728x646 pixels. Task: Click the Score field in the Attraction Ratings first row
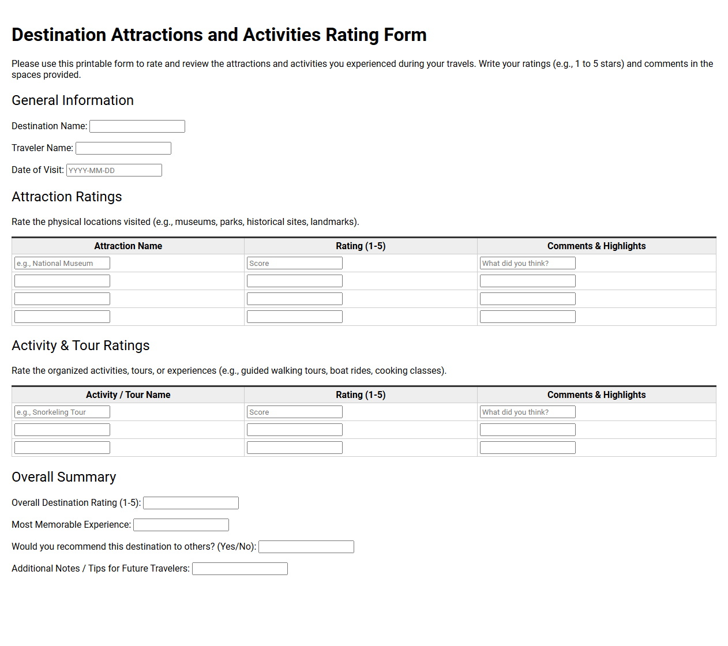tap(295, 263)
